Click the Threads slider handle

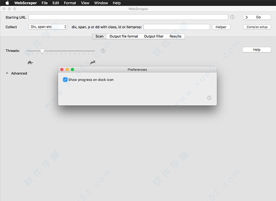tap(42, 51)
